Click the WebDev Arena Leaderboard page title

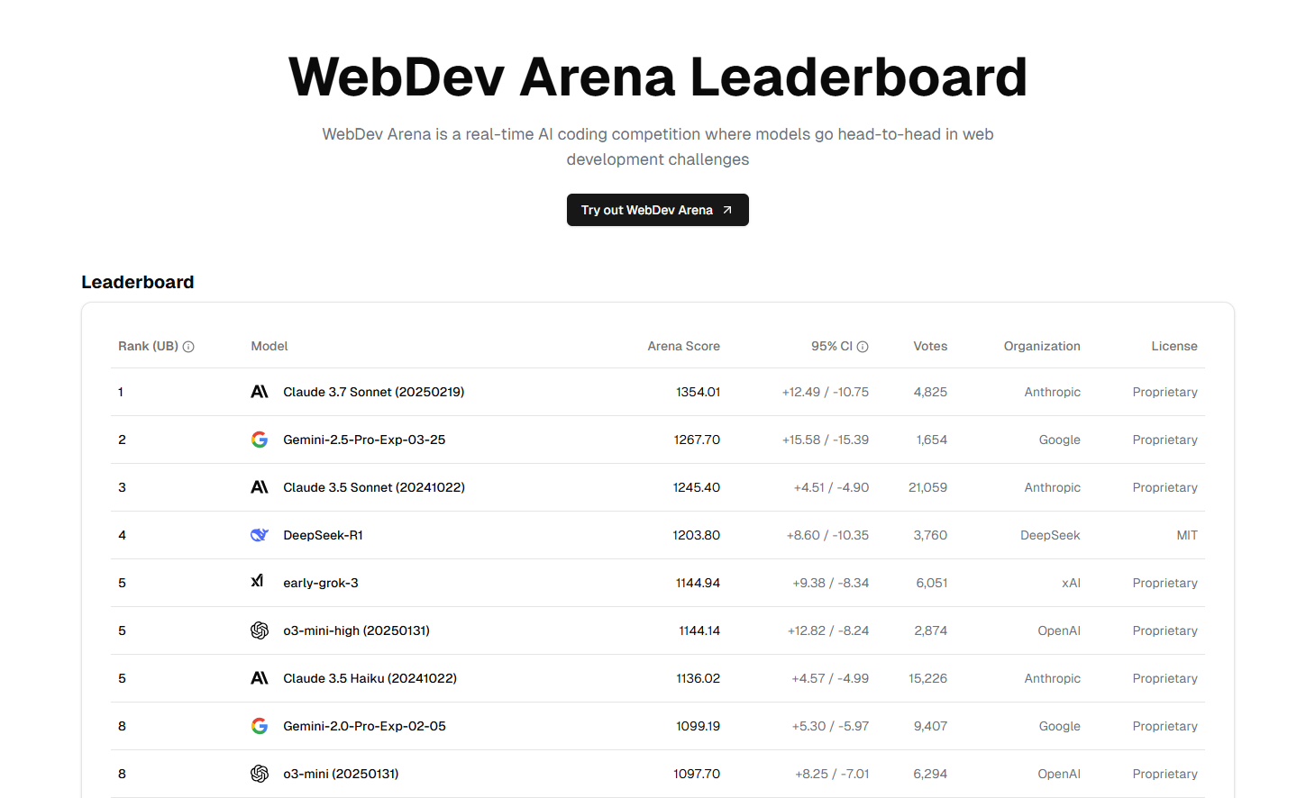coord(658,77)
